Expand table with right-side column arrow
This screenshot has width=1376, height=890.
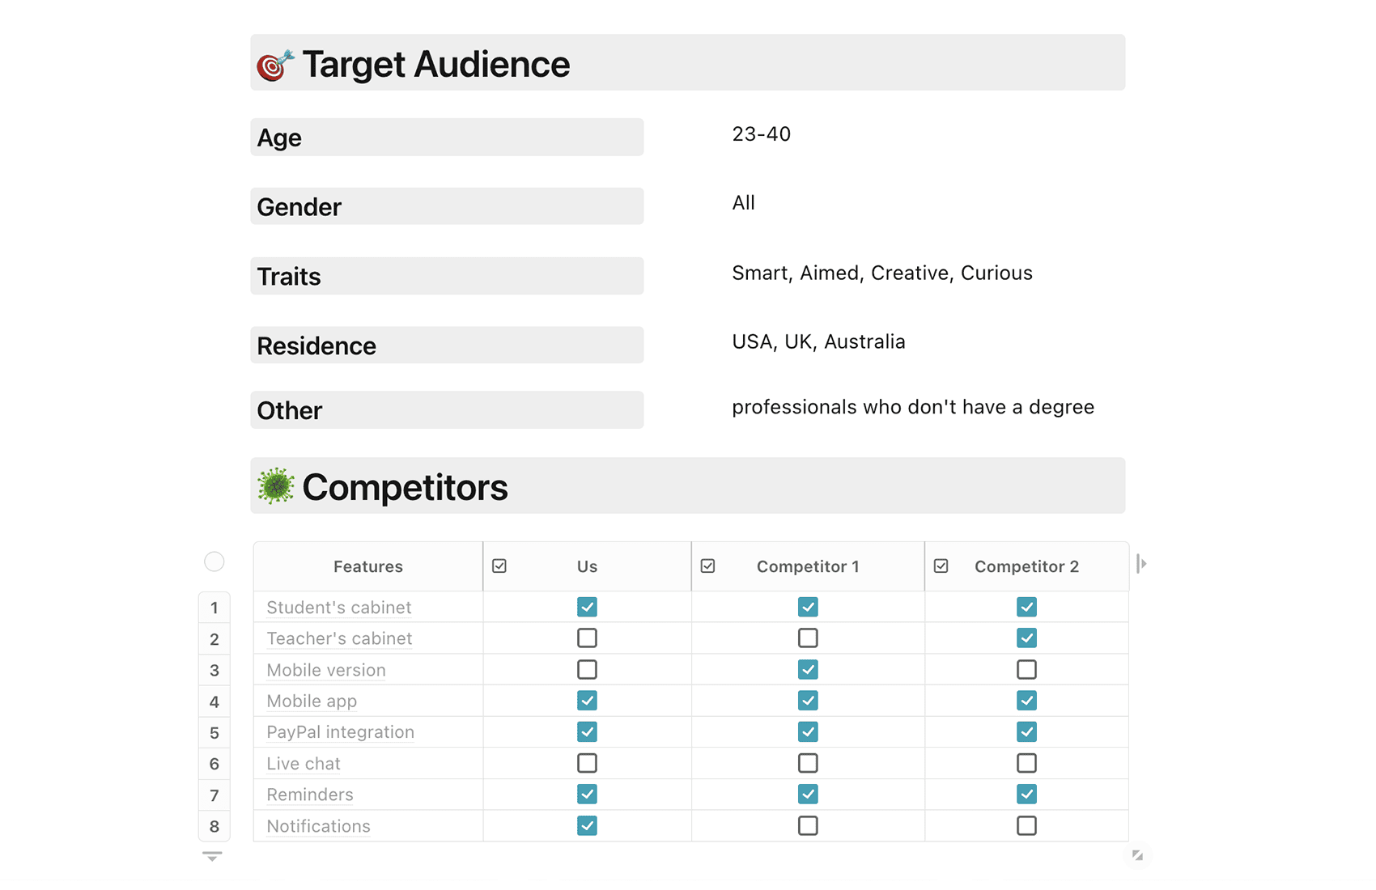click(x=1141, y=564)
